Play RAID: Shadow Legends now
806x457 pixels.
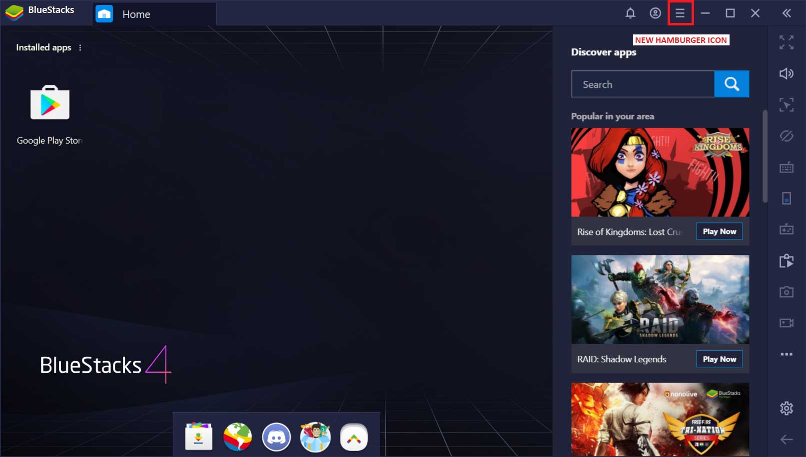(x=719, y=359)
